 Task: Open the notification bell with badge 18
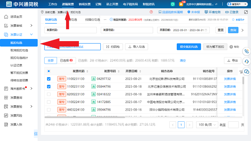[x=181, y=4]
